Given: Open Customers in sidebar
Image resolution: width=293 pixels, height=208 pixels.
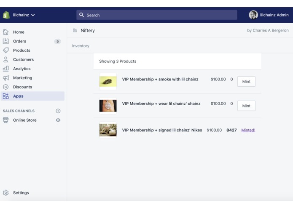Looking at the screenshot, I should (x=23, y=59).
